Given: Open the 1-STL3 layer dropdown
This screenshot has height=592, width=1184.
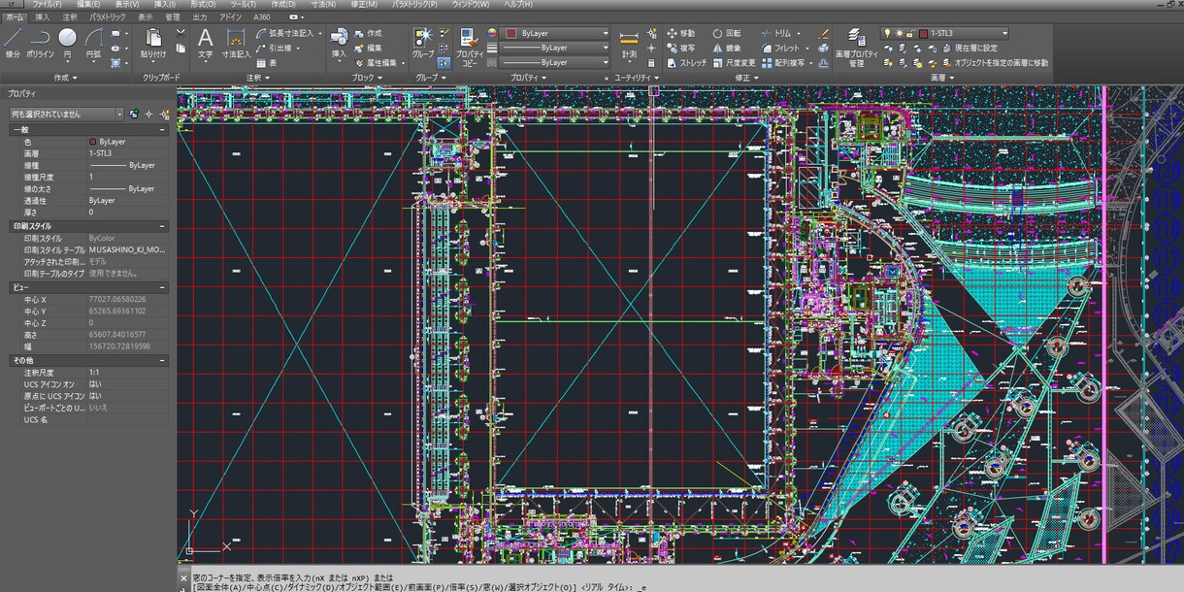Looking at the screenshot, I should coord(1003,33).
